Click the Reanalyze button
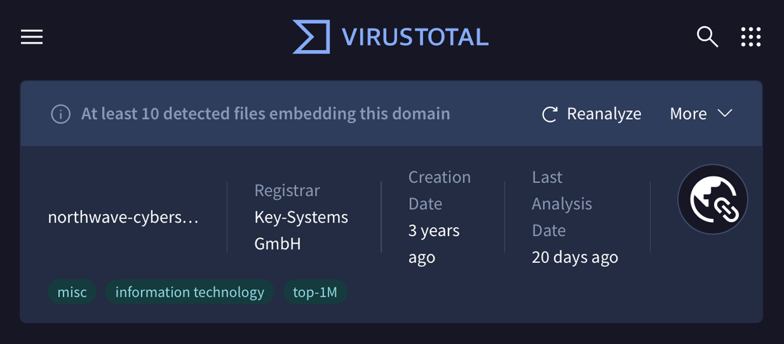The image size is (784, 344). [591, 114]
